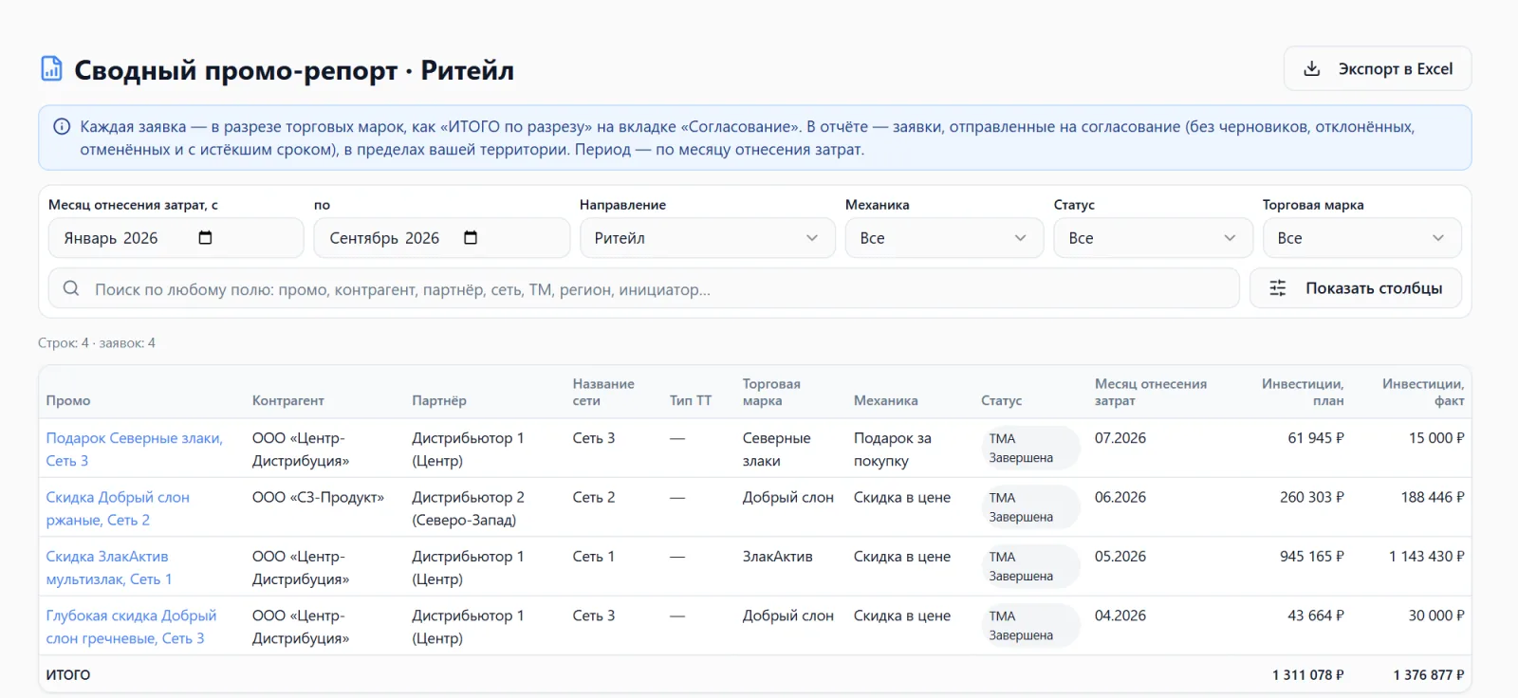This screenshot has width=1518, height=698.
Task: Click the total fact value 1 376 877 ₽
Action: [x=1429, y=675]
